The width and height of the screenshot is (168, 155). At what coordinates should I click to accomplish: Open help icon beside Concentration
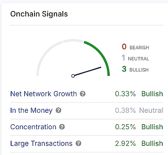[62, 127]
